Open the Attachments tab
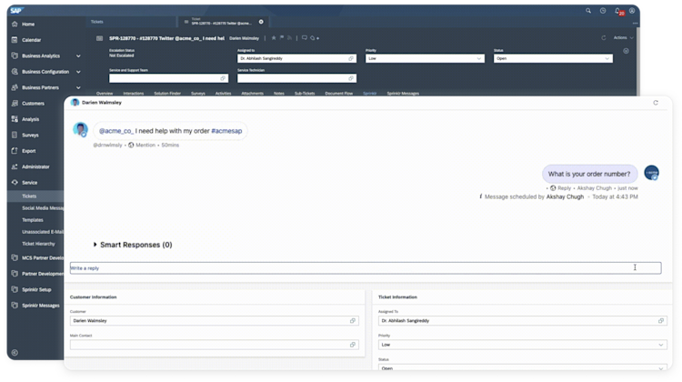The width and height of the screenshot is (682, 382). point(252,94)
